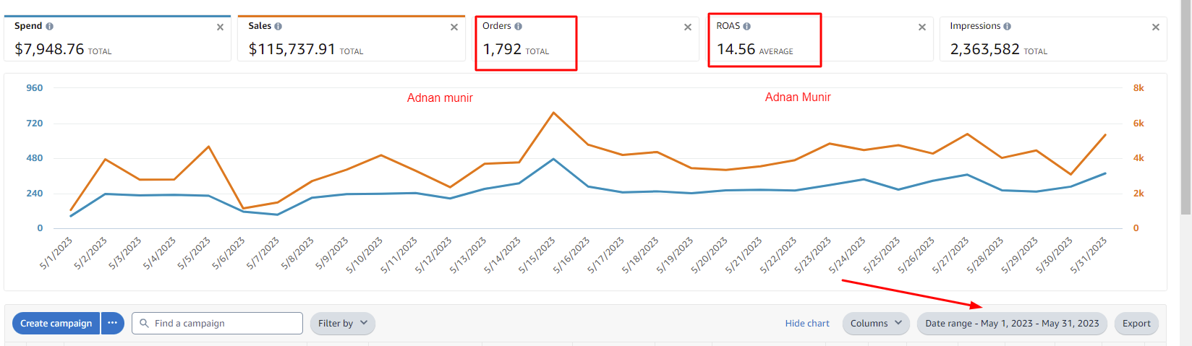Viewport: 1192px width, 346px height.
Task: Dismiss the Orders metric card
Action: point(688,27)
